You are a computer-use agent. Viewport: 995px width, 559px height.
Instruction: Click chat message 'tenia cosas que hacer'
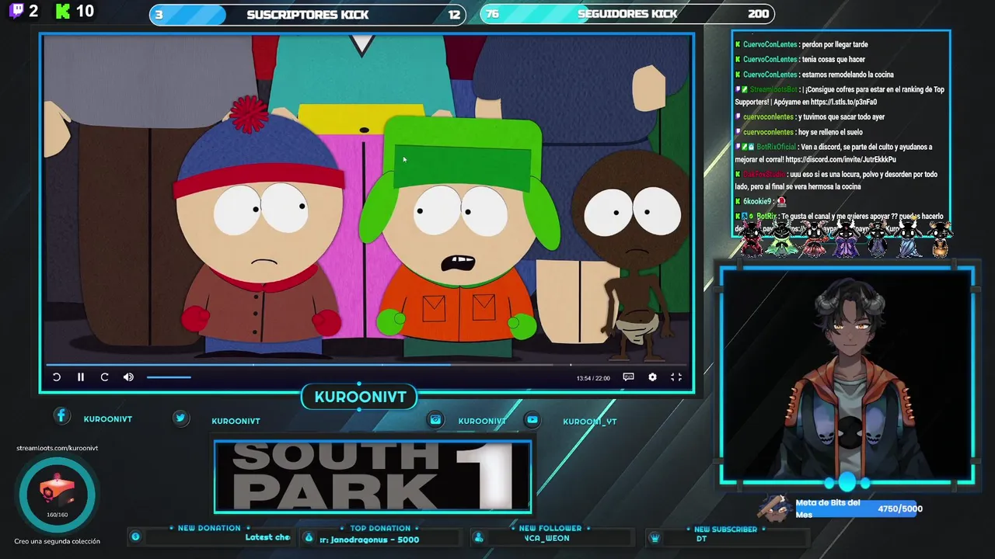pos(833,60)
